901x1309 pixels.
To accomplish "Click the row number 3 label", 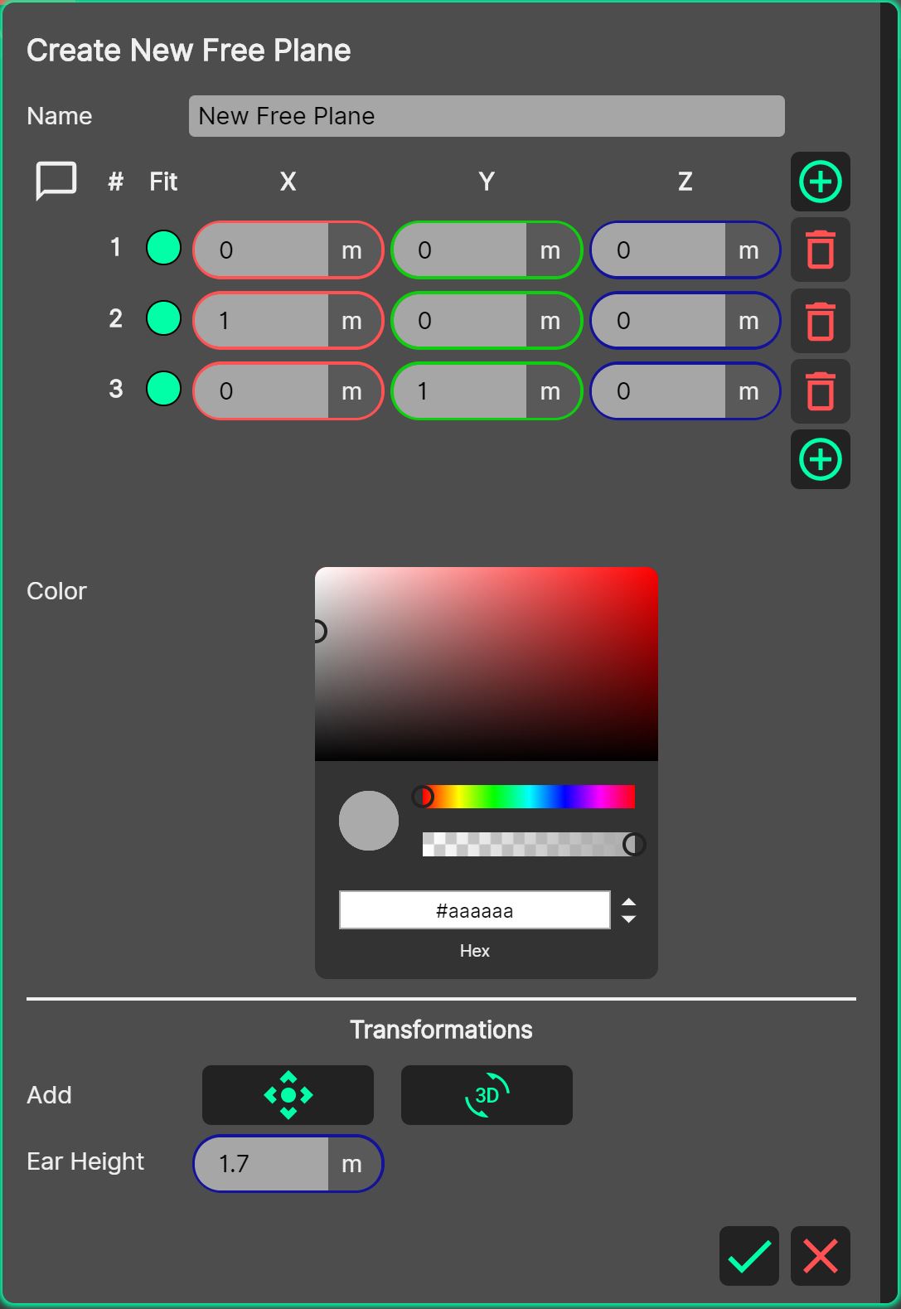I will 116,389.
